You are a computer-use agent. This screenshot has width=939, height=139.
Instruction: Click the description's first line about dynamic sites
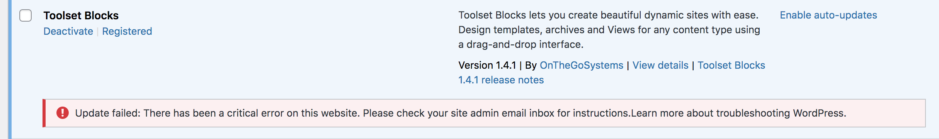608,15
